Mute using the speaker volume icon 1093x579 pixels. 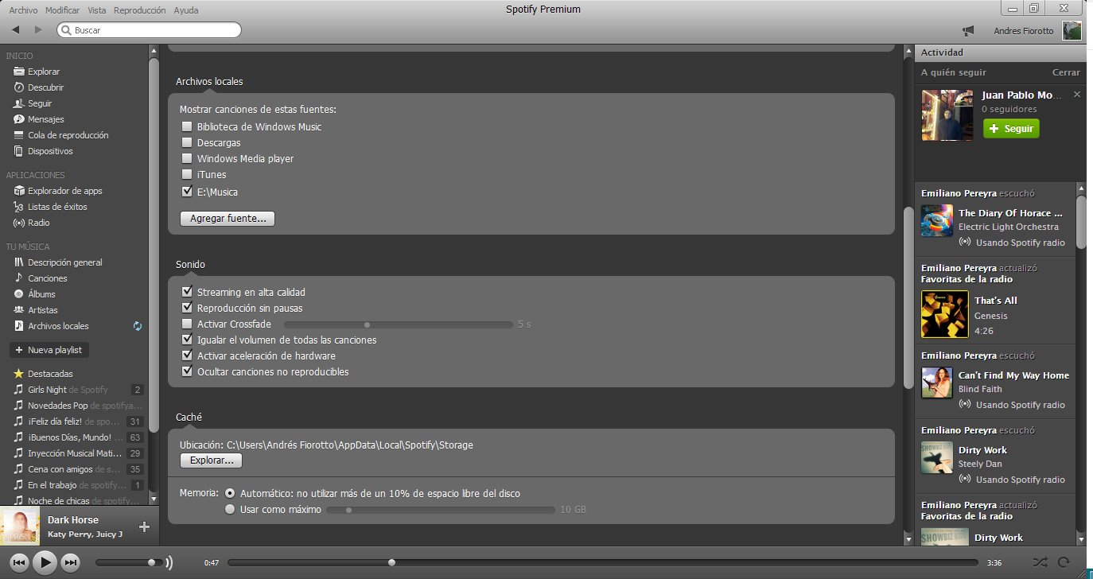[169, 563]
